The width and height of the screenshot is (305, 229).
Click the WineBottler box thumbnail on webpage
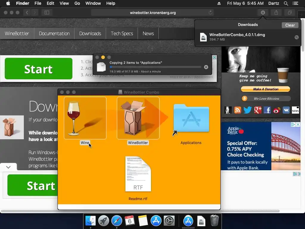[12, 127]
